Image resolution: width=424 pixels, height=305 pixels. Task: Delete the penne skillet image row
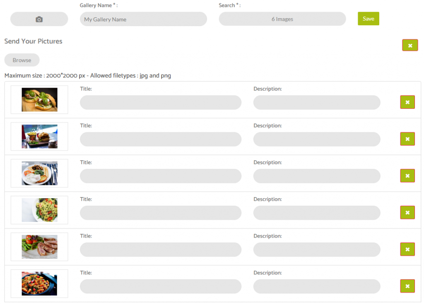click(407, 286)
